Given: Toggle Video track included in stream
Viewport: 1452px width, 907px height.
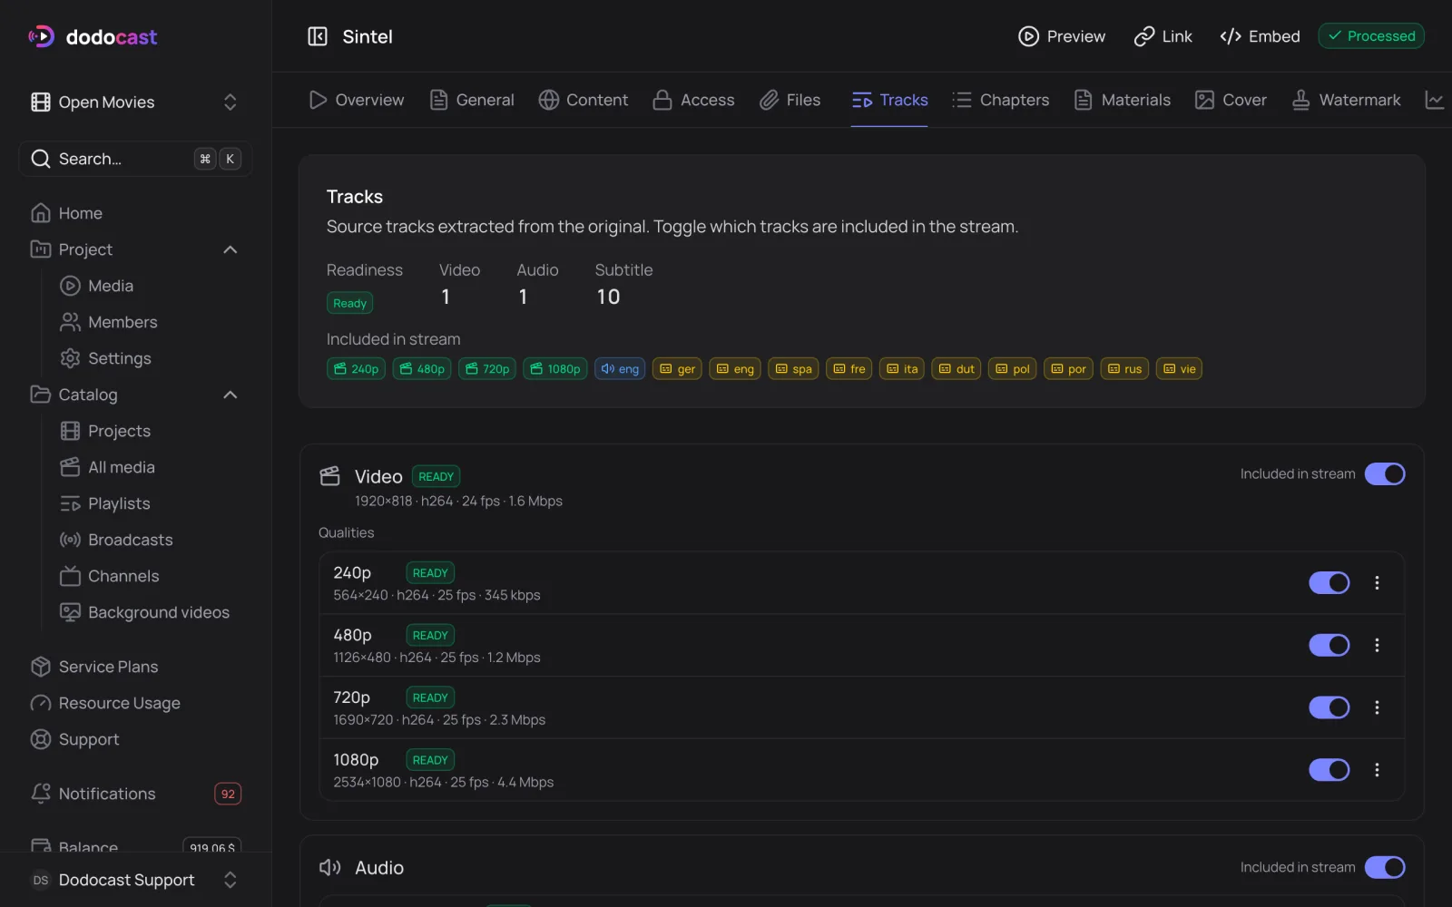Looking at the screenshot, I should 1385,474.
